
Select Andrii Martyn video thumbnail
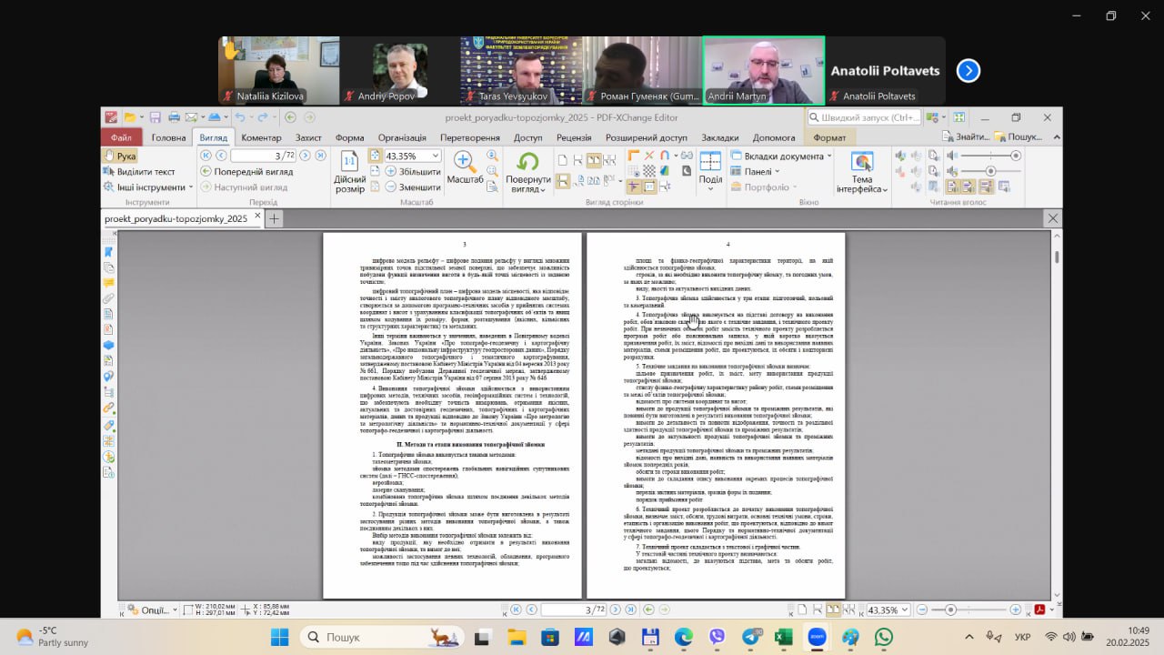[764, 71]
